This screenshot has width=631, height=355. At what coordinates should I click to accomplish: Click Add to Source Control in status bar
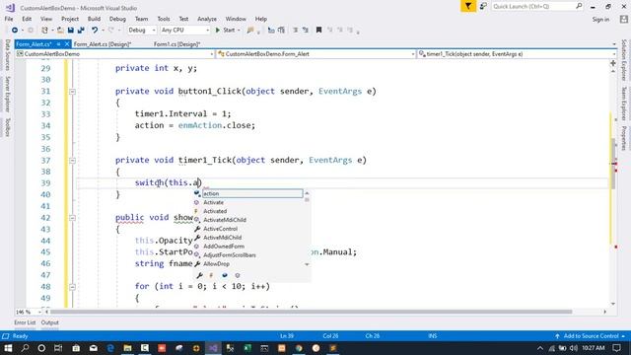591,336
